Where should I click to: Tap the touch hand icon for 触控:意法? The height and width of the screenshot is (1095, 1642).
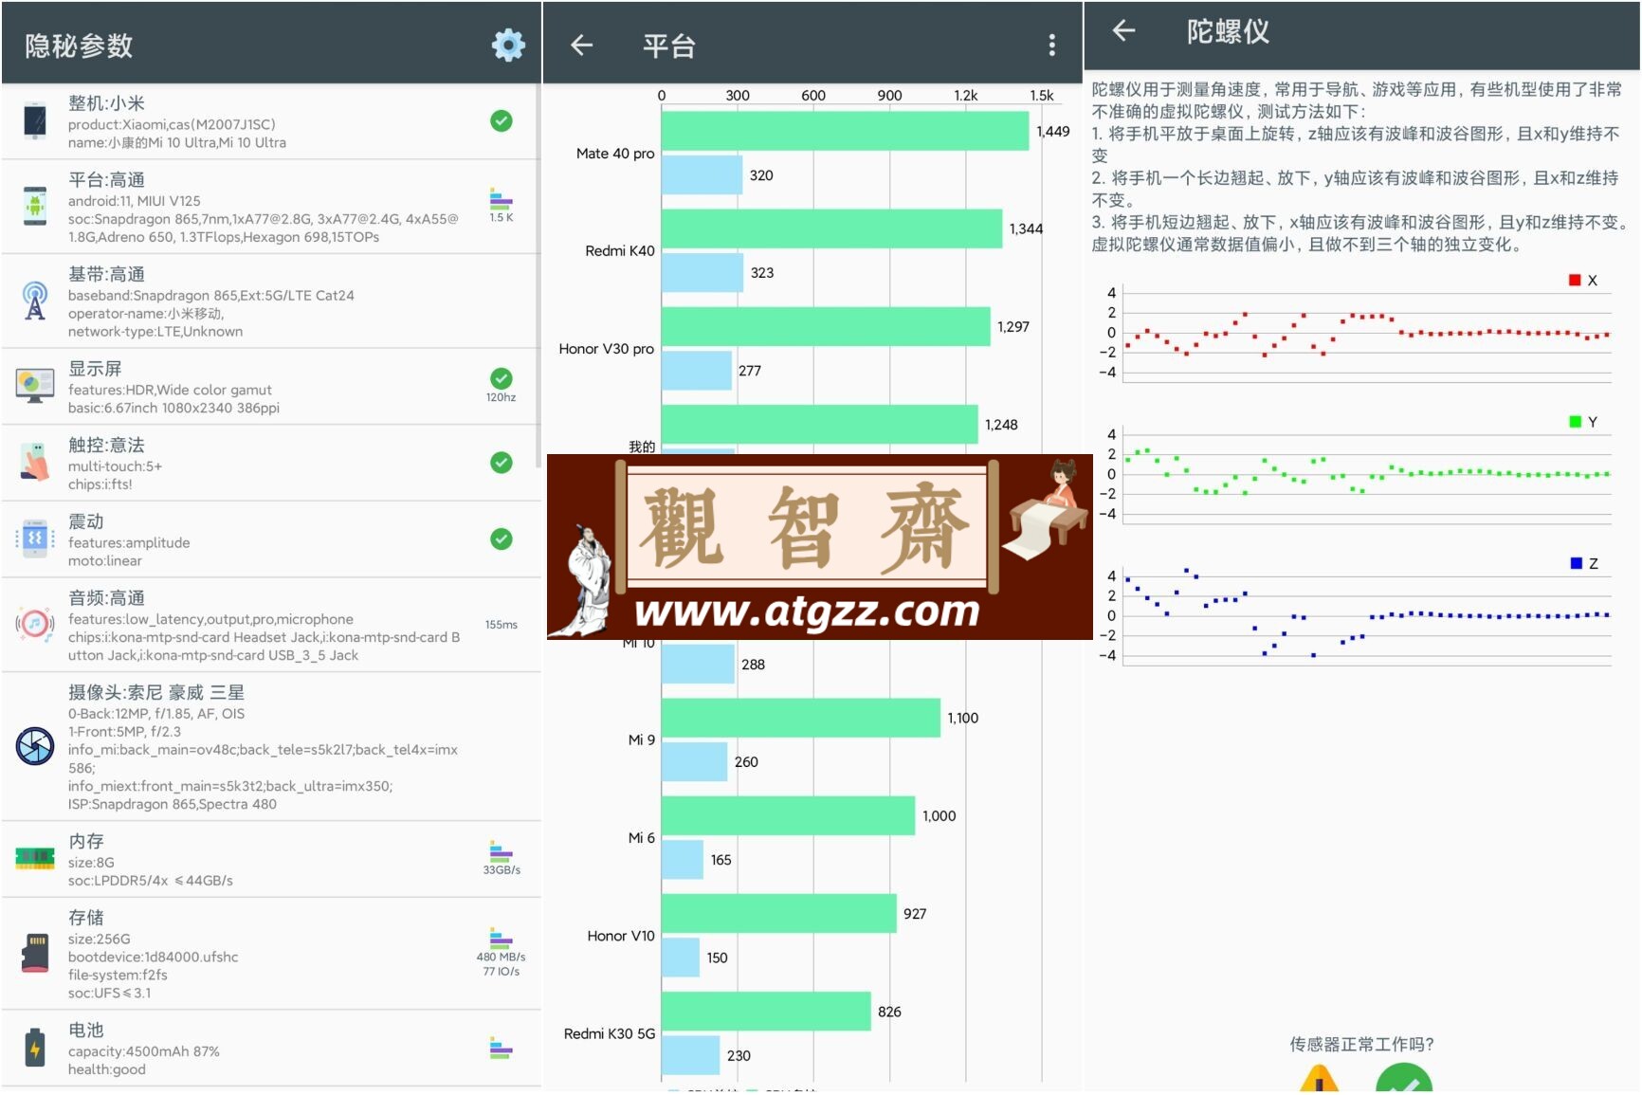pyautogui.click(x=35, y=462)
